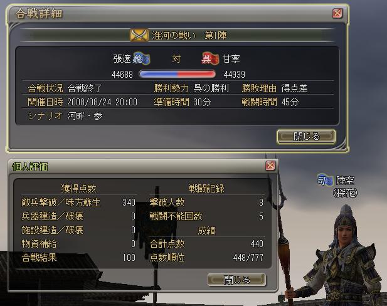Click the 合計点数 440 row

click(206, 244)
